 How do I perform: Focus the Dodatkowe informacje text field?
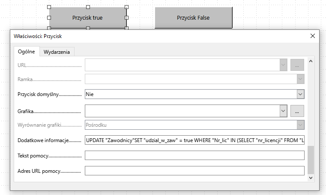[194, 140]
